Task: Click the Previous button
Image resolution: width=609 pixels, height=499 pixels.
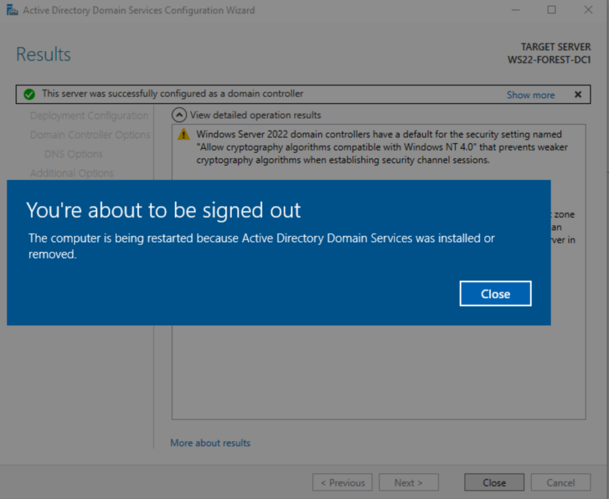Action: click(343, 482)
